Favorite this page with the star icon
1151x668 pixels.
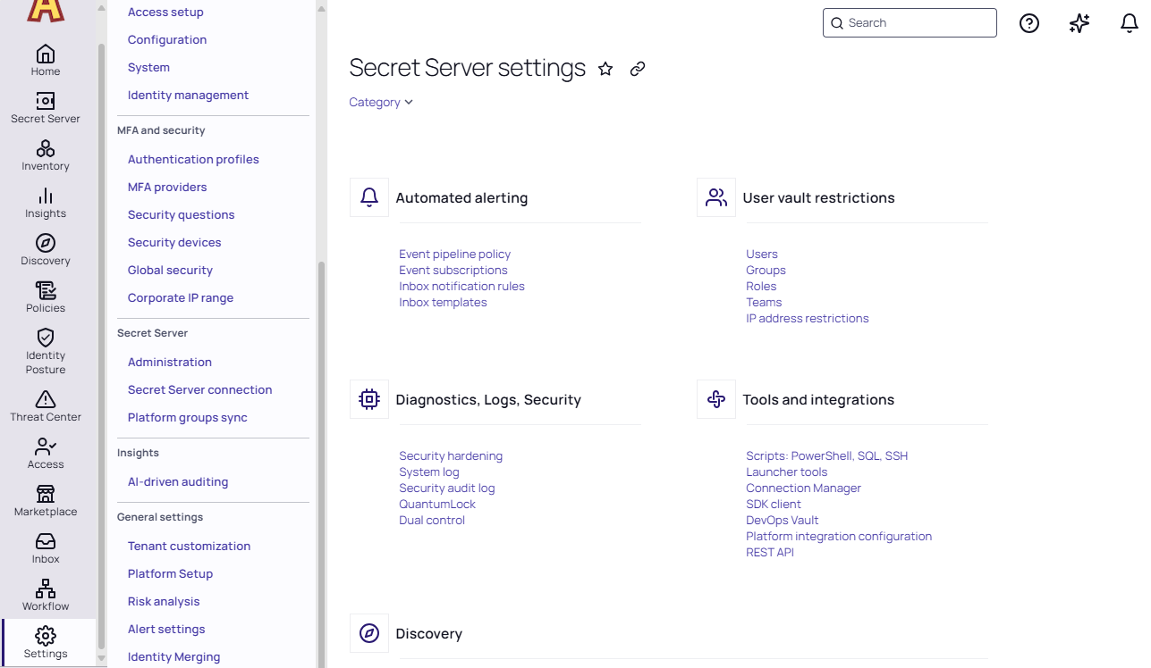click(x=605, y=69)
